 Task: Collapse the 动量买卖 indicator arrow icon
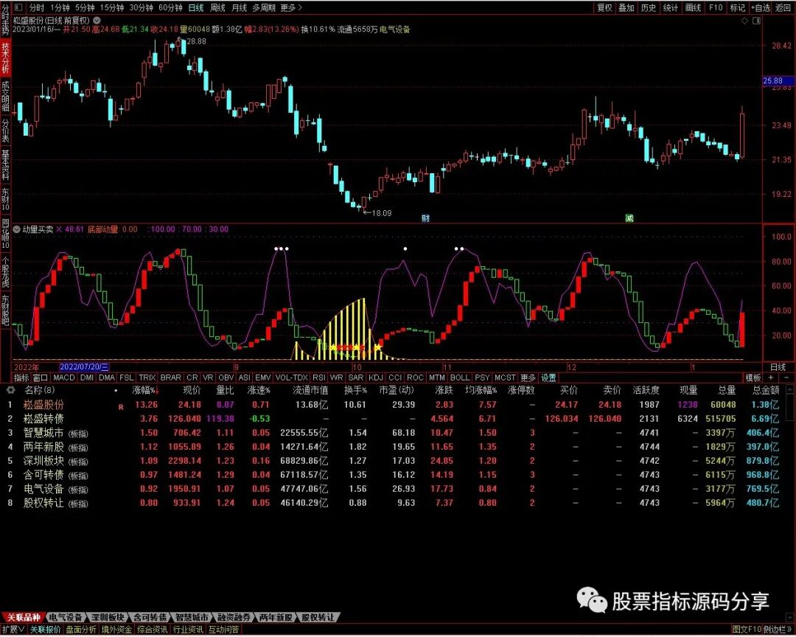(17, 229)
